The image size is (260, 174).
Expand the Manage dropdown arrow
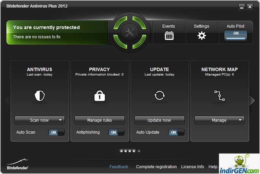240,120
